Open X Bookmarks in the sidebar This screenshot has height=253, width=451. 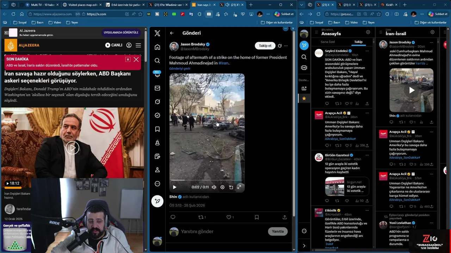pyautogui.click(x=157, y=129)
